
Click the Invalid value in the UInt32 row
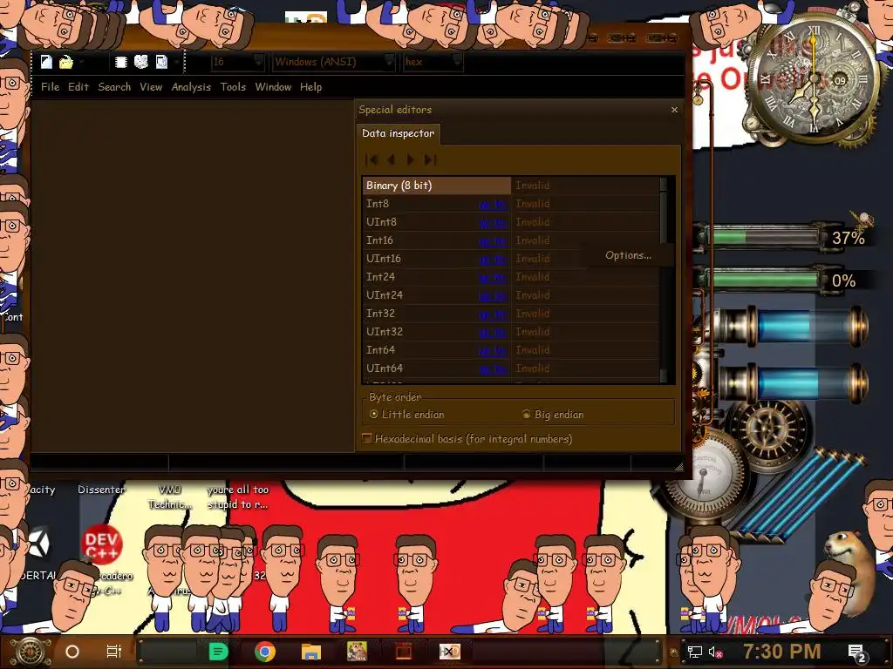[x=533, y=332]
